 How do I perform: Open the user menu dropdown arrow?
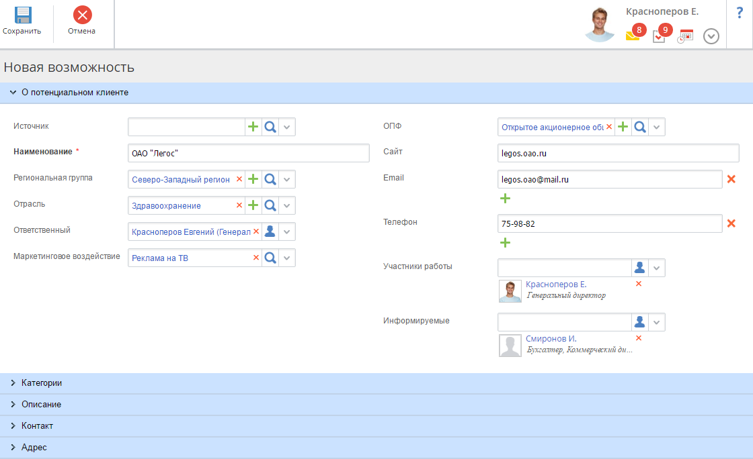point(711,36)
